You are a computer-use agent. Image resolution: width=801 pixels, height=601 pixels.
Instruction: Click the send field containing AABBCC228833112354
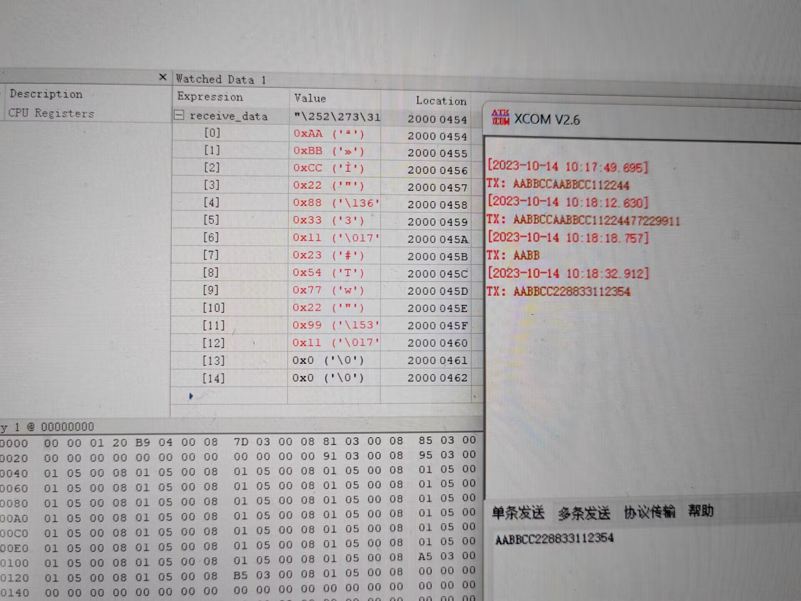[554, 539]
